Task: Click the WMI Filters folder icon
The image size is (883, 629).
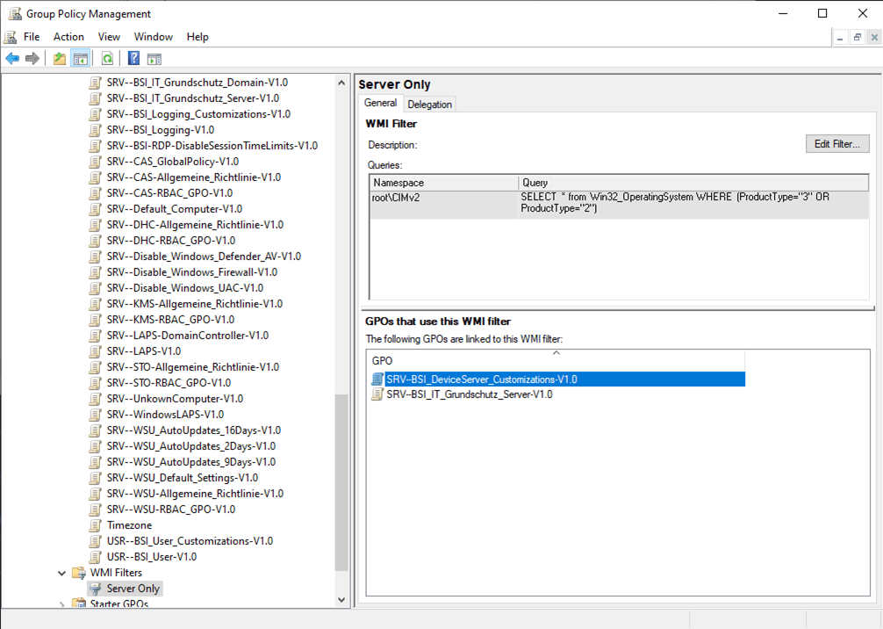Action: pos(79,573)
